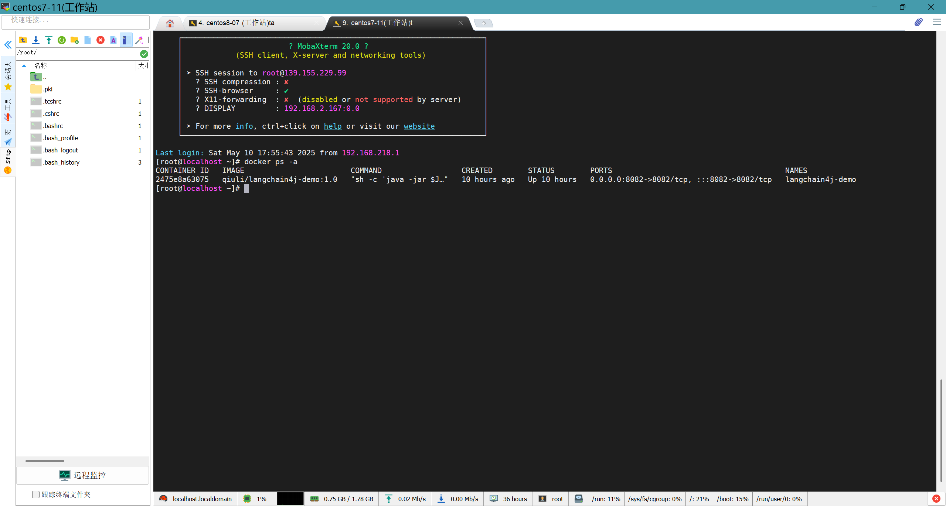Click the upload file arrow icon
The image size is (946, 506).
coord(49,40)
